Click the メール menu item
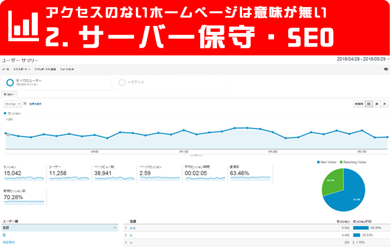 tap(5, 69)
